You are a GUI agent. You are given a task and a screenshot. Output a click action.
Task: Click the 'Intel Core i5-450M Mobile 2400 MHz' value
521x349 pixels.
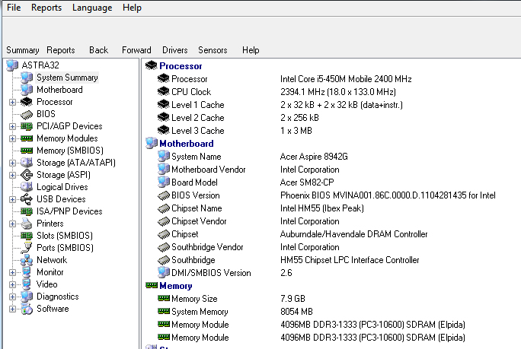346,79
